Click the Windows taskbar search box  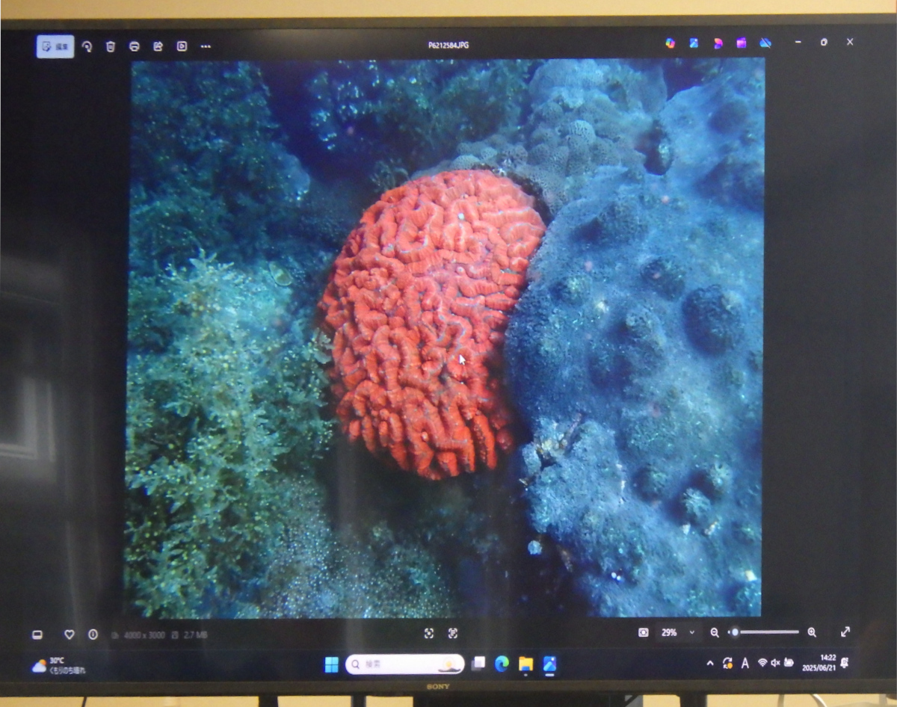click(x=404, y=664)
